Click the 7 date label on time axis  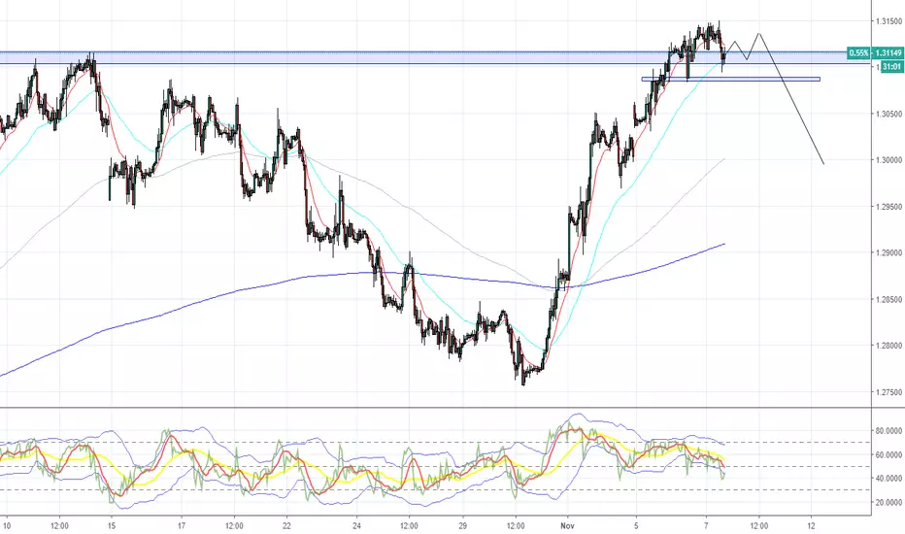pos(707,526)
